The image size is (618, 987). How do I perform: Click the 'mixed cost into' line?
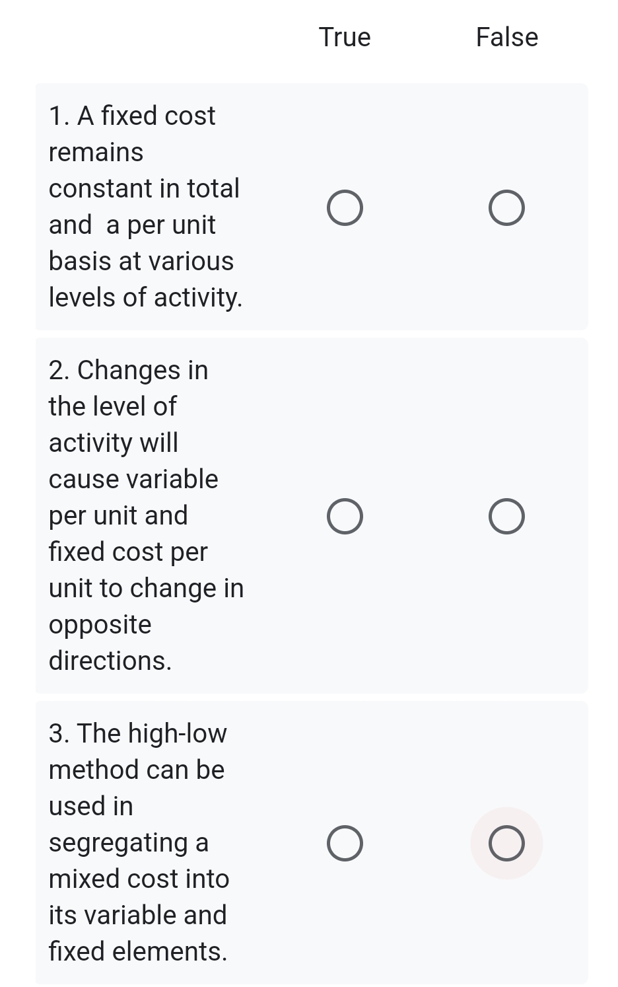tap(139, 879)
